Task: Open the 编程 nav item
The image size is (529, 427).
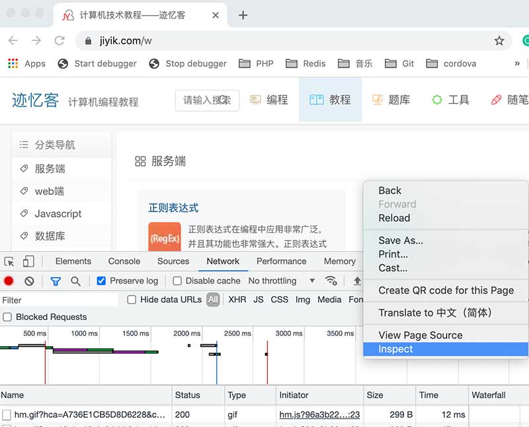Action: (x=269, y=100)
